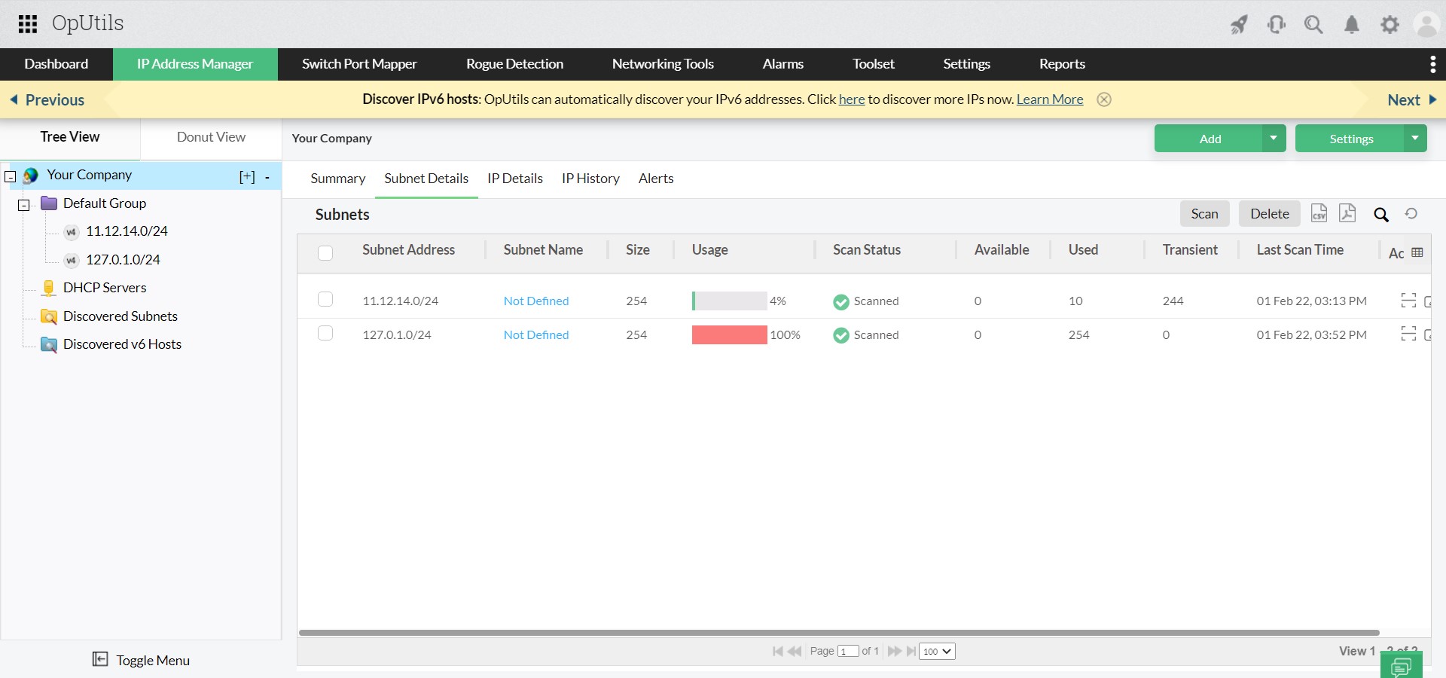Collapse the Default Group tree node
The width and height of the screenshot is (1446, 678).
tap(23, 205)
